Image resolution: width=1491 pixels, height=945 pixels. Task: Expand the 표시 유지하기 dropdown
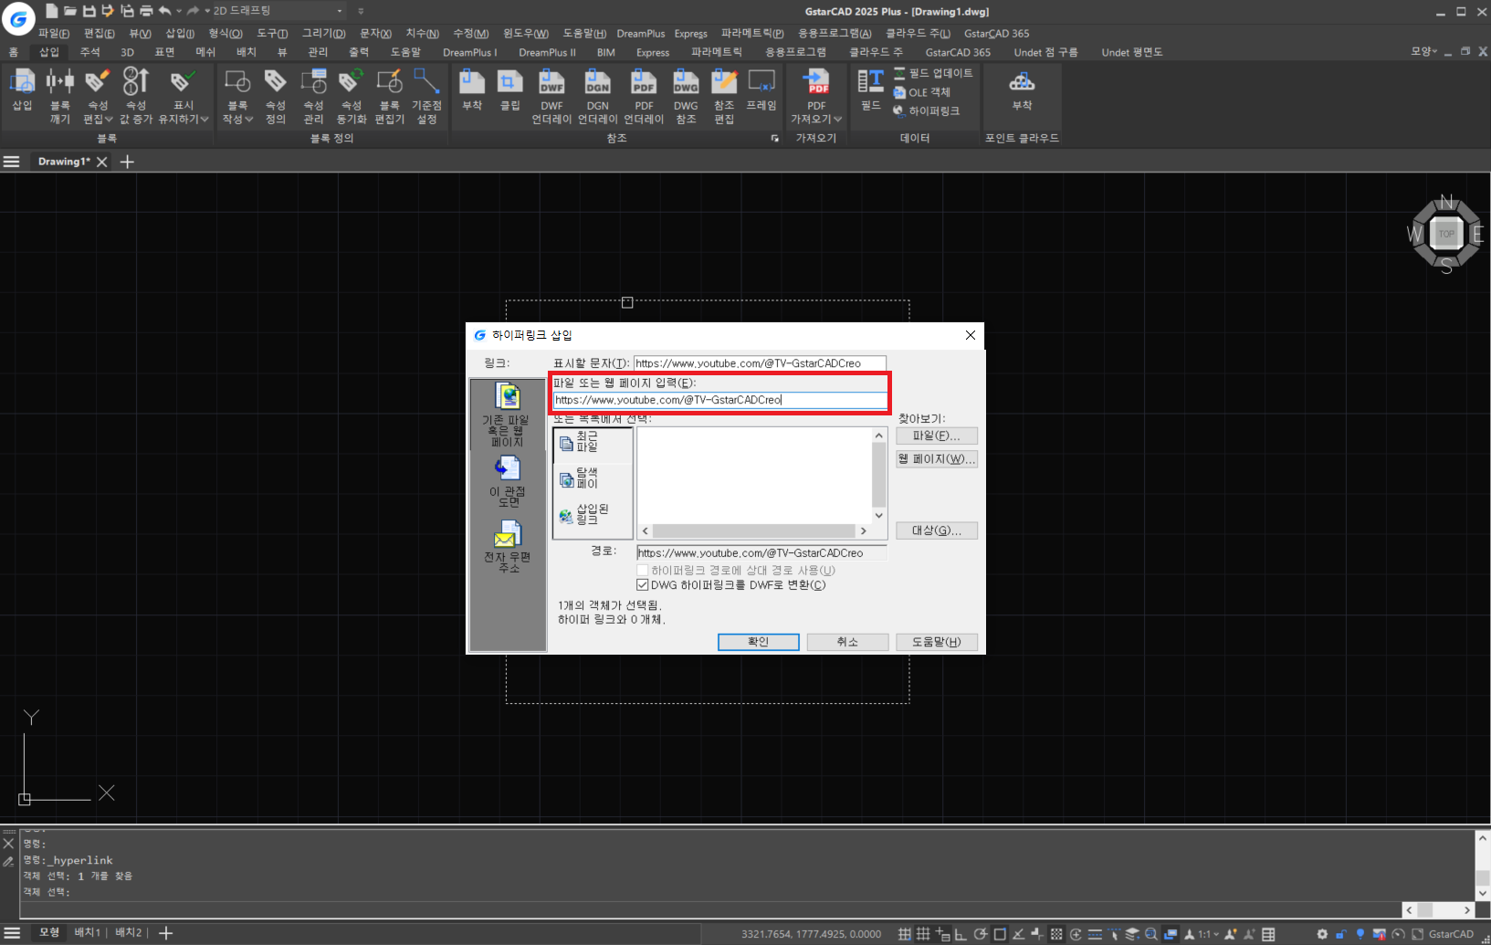pos(205,120)
